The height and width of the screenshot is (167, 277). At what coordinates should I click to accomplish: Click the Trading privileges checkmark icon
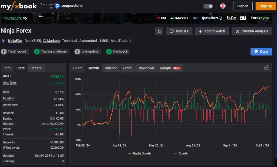37,51
